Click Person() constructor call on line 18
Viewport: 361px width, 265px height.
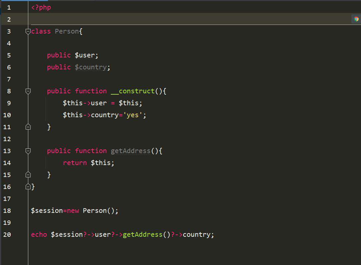point(98,211)
